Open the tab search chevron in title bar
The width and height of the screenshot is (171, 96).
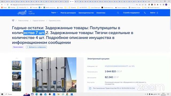click(x=157, y=1)
